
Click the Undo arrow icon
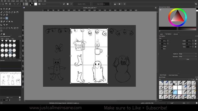click(15, 4)
